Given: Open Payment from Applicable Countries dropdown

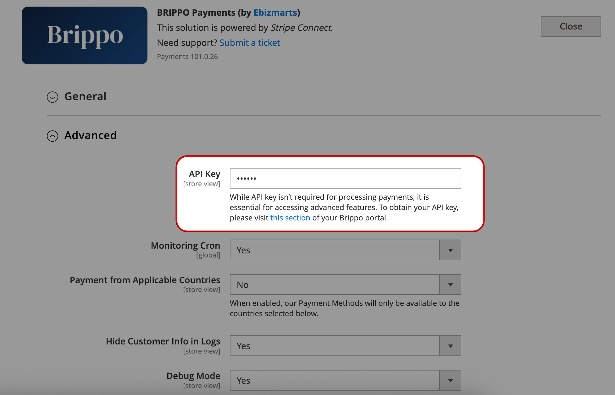Looking at the screenshot, I should (335, 285).
